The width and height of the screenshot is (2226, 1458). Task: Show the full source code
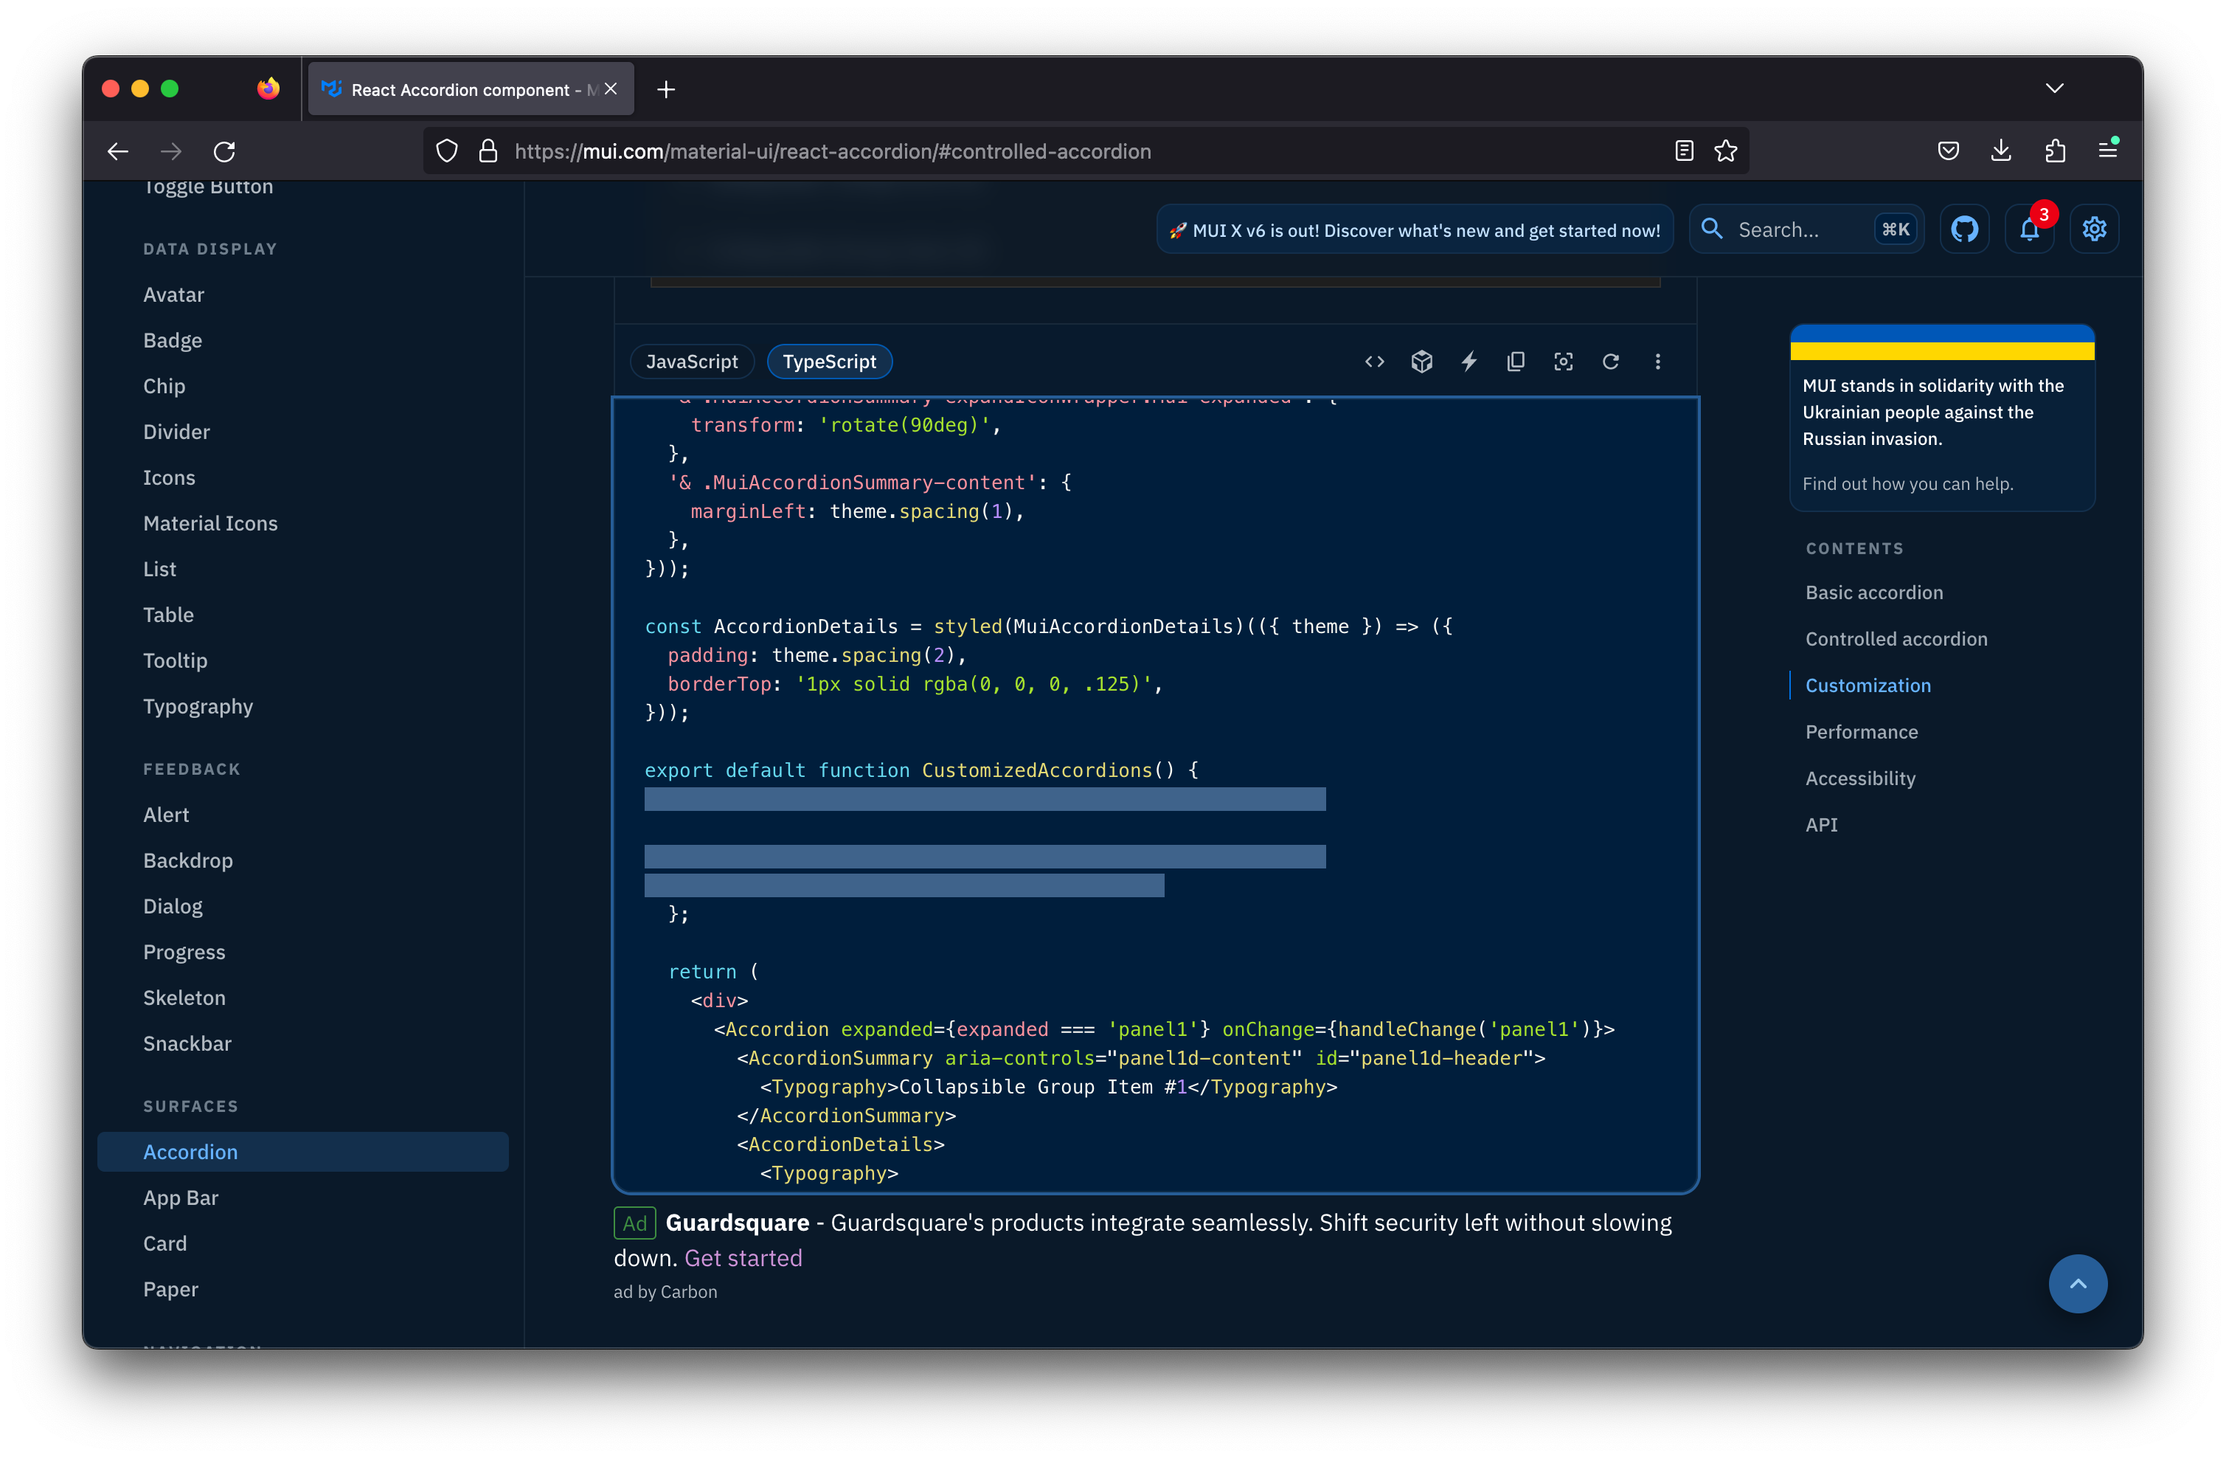point(1374,362)
